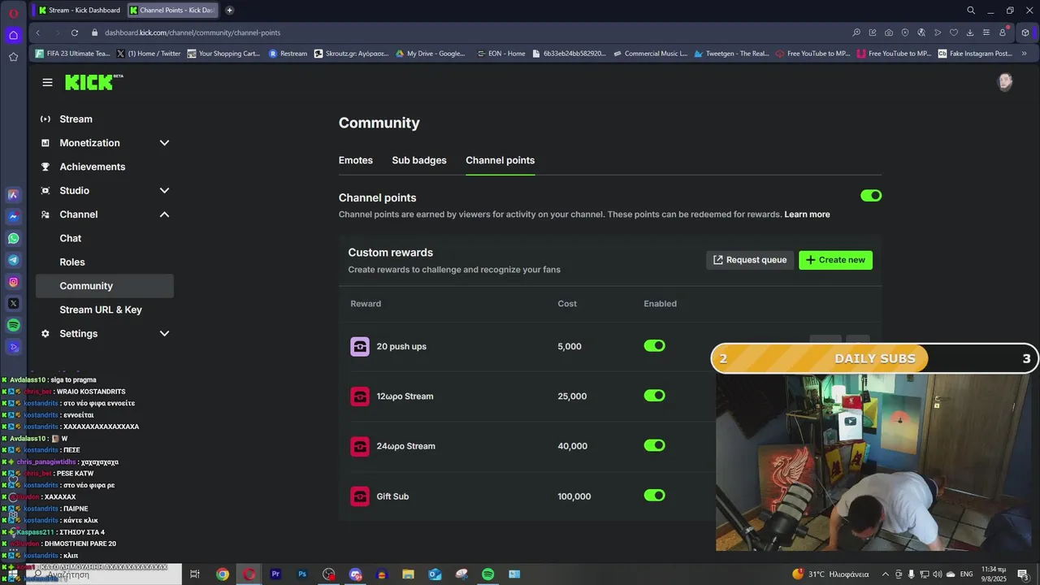1040x585 pixels.
Task: Click the address bar URL
Action: click(193, 32)
